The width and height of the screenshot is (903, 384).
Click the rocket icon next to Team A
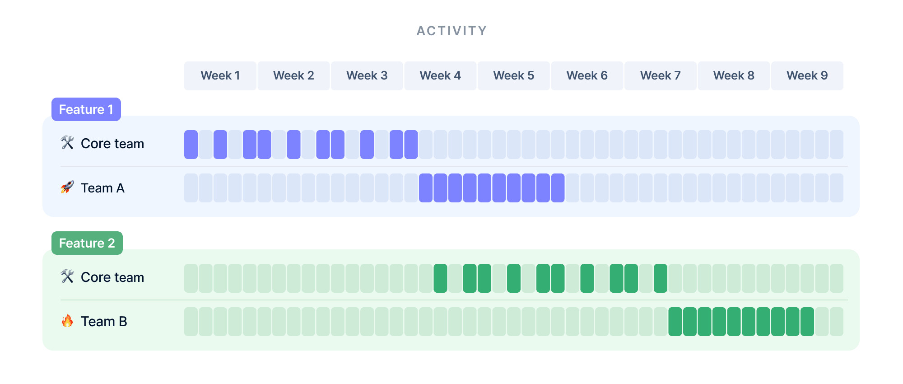67,187
